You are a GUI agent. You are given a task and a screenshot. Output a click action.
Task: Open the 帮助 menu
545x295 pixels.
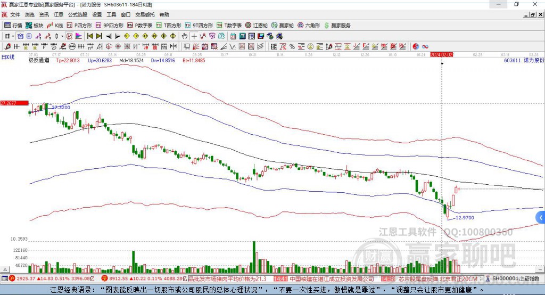164,14
